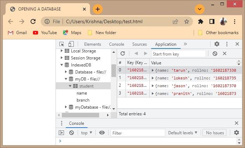This screenshot has width=245, height=148.
Task: Open the YouTube bookmark
Action: 45,33
